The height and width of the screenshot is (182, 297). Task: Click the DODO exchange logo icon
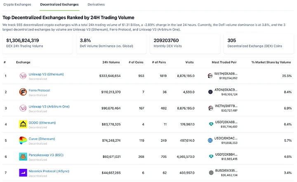point(23,124)
